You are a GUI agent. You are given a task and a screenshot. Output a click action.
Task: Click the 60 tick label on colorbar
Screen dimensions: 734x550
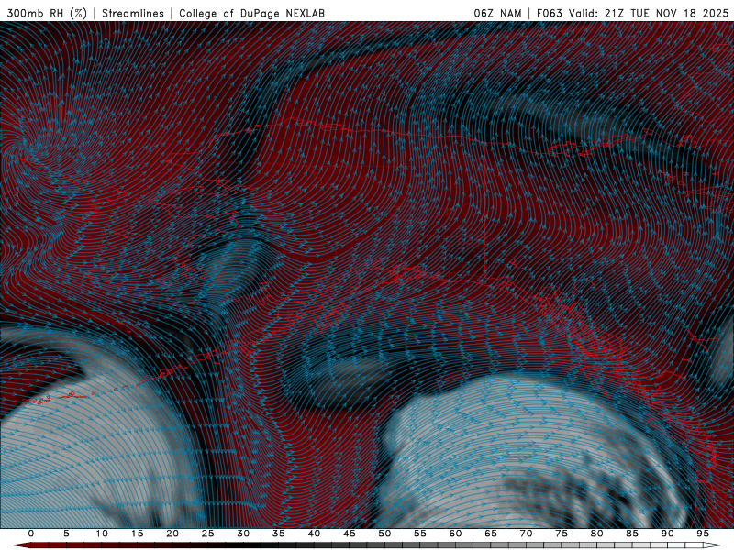(x=455, y=533)
